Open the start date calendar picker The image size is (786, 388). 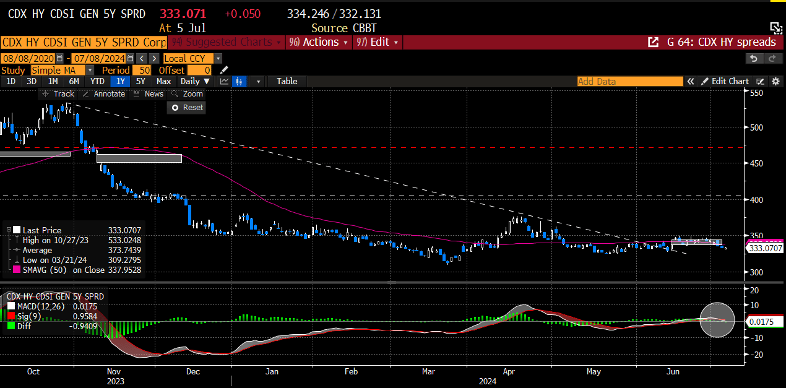pyautogui.click(x=59, y=58)
